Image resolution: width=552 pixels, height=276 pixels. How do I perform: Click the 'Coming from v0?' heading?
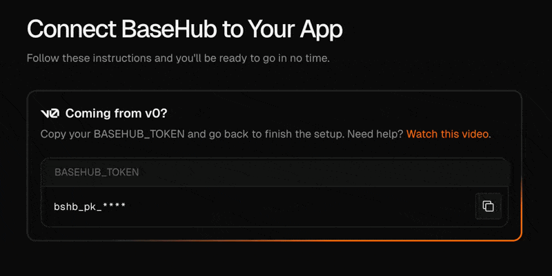(x=116, y=114)
